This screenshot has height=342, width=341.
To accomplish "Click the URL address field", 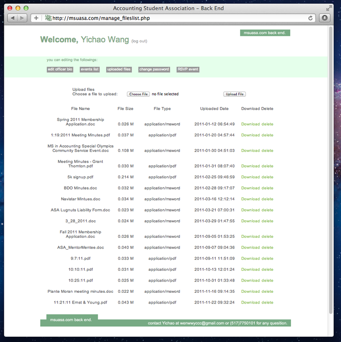I will [x=175, y=18].
